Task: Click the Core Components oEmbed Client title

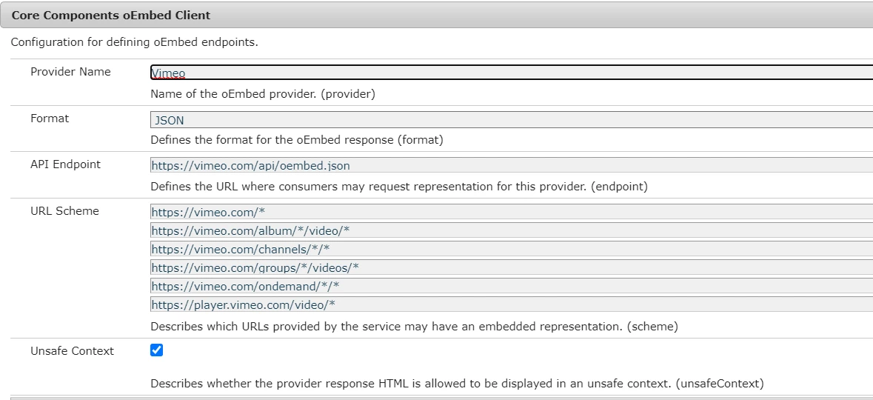Action: click(x=111, y=16)
